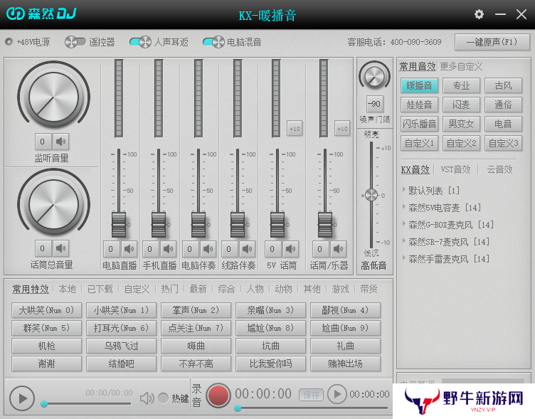Mute the 电脑直播 channel speaker
The height and width of the screenshot is (419, 535).
(129, 249)
